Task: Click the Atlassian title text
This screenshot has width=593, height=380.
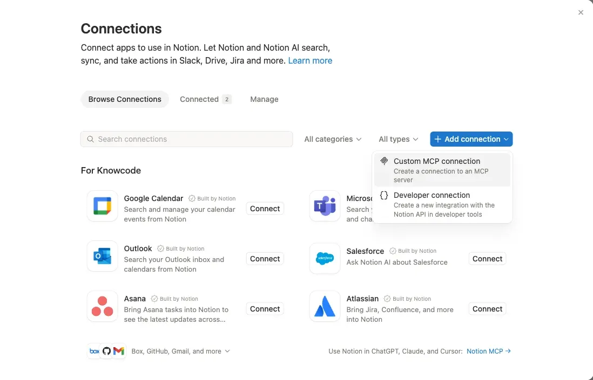Action: pos(362,299)
